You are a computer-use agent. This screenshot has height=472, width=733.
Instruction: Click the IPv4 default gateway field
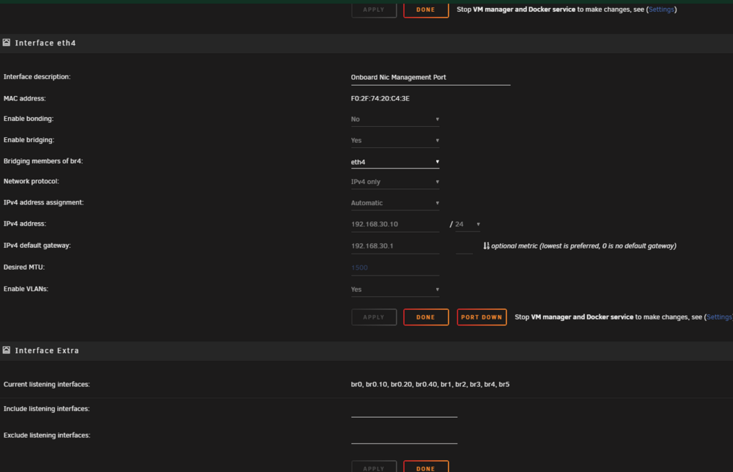tap(395, 246)
